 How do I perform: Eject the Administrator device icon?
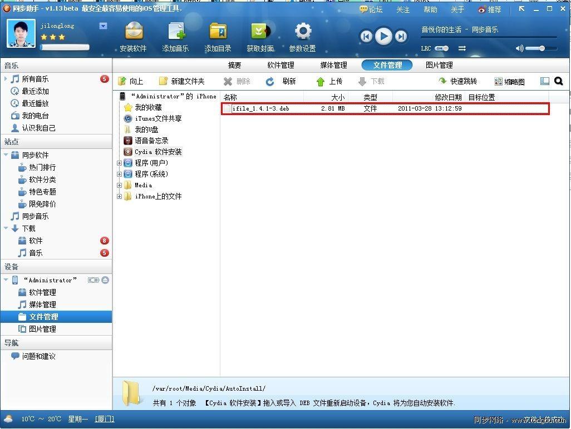click(x=105, y=280)
